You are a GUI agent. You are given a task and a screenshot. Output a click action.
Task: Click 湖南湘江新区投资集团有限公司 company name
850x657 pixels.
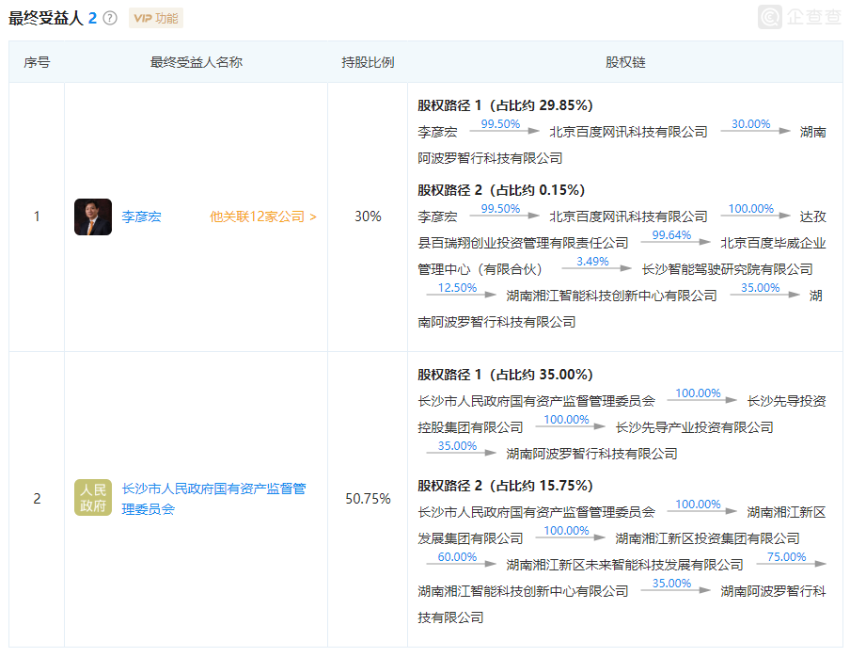(707, 538)
